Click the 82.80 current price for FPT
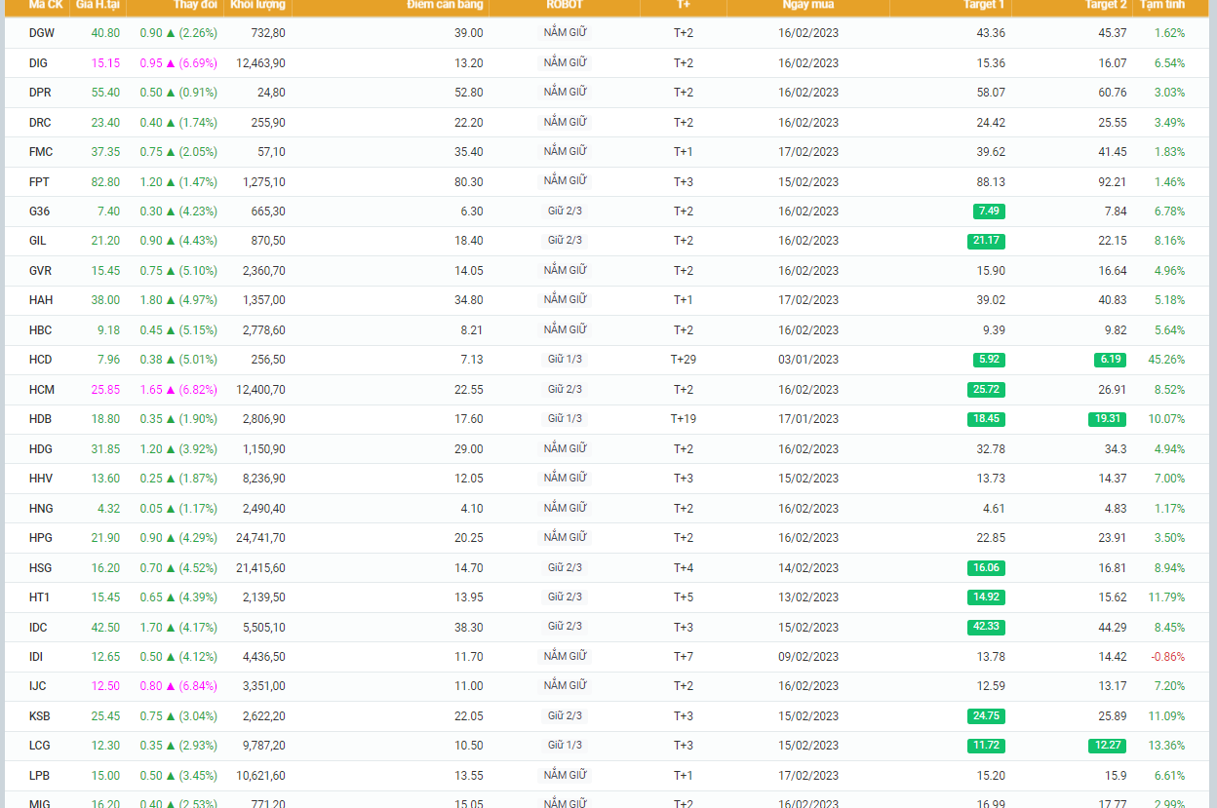1217x808 pixels. (x=105, y=182)
